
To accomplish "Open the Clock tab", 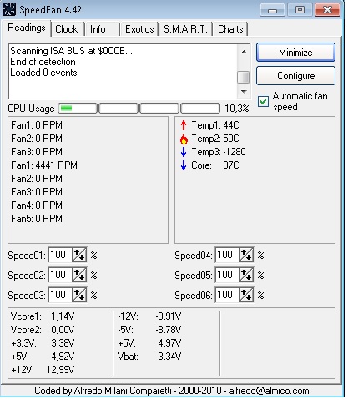I will [67, 29].
